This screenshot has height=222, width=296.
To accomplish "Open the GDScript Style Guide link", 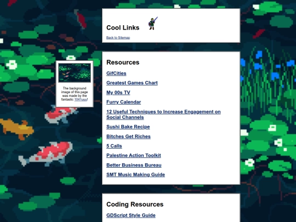I will pyautogui.click(x=131, y=215).
